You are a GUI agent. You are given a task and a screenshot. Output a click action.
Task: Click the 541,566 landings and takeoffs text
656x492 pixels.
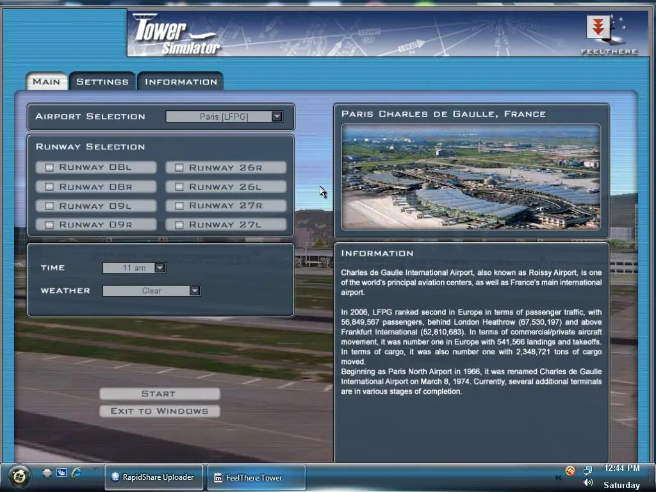549,342
